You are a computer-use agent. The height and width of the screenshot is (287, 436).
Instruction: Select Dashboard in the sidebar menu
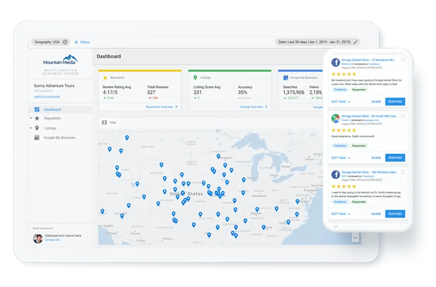point(52,109)
